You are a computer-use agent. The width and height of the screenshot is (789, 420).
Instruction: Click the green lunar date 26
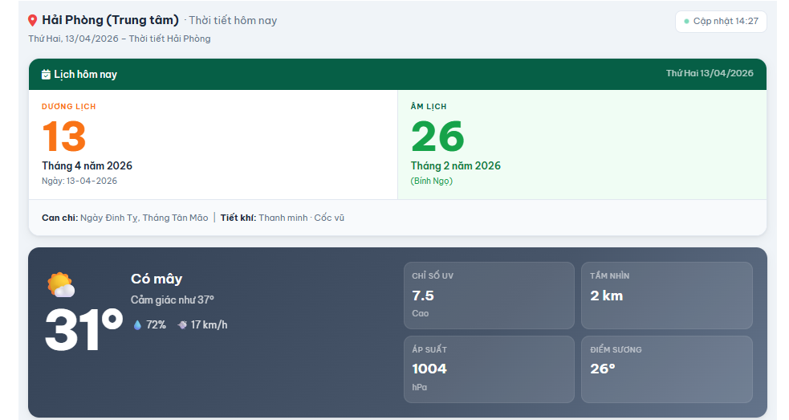pos(437,137)
